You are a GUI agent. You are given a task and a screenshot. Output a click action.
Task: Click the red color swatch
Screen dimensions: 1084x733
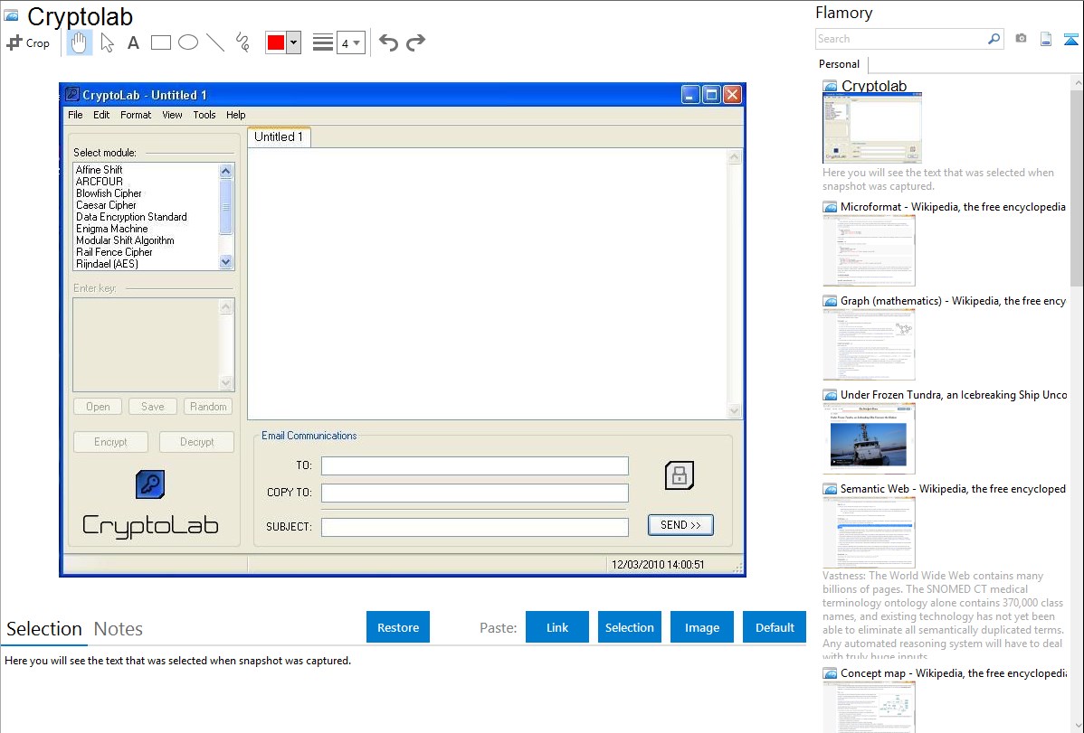[276, 42]
